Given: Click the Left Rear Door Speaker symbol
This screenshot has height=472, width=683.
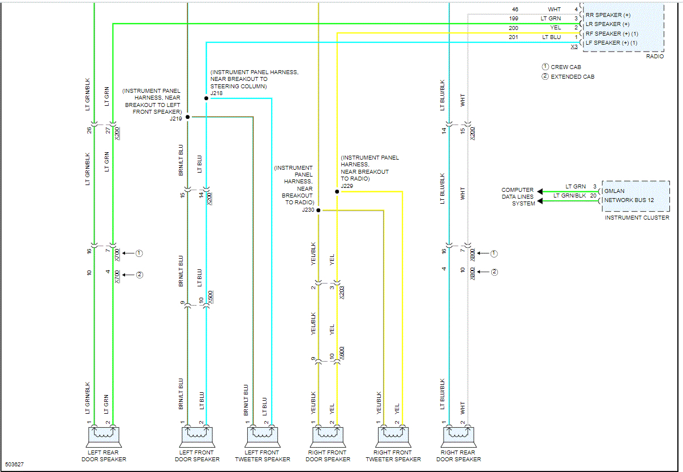Looking at the screenshot, I should [105, 437].
